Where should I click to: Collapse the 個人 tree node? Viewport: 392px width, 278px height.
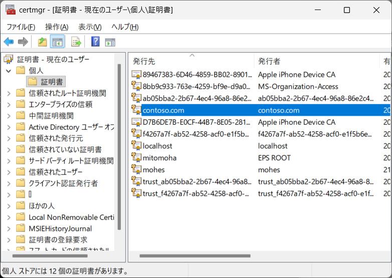click(9, 71)
